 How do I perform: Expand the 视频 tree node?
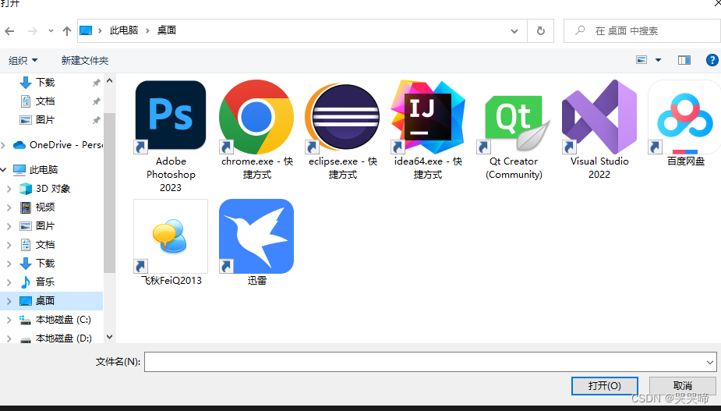[9, 207]
